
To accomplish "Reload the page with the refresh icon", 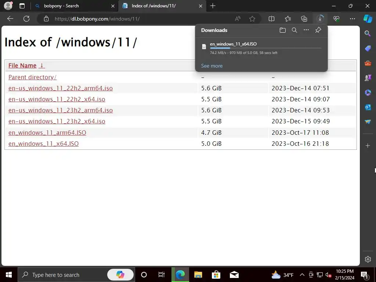I will (x=26, y=19).
